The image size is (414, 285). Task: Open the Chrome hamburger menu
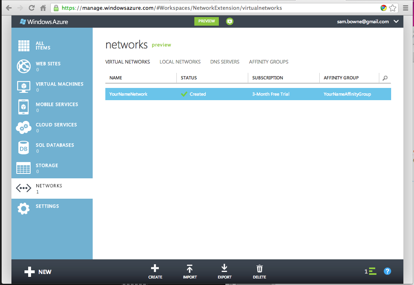click(x=405, y=8)
